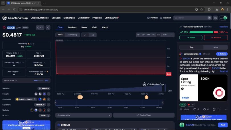Open the Exchanges nav menu

(69, 18)
